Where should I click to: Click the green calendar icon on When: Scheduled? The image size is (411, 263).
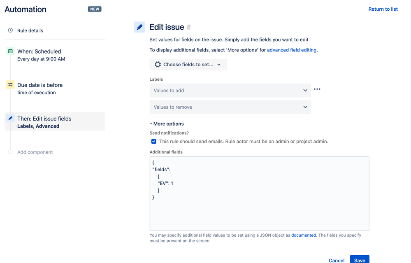point(10,51)
